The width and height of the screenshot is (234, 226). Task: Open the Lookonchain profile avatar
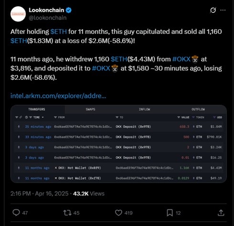[x=18, y=14]
